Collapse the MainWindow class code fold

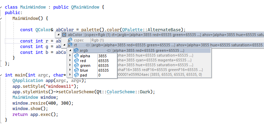1,7
